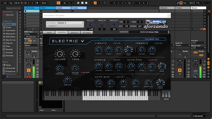Open the sforzando EFFECTS tab
Image resolution: width=212 pixels, height=119 pixels.
(x=74, y=33)
